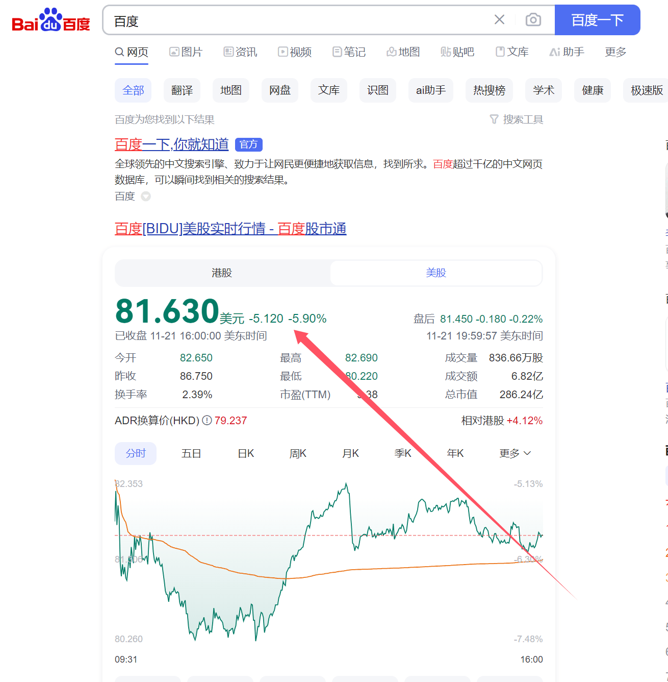Click the 翻译 chip

point(182,90)
